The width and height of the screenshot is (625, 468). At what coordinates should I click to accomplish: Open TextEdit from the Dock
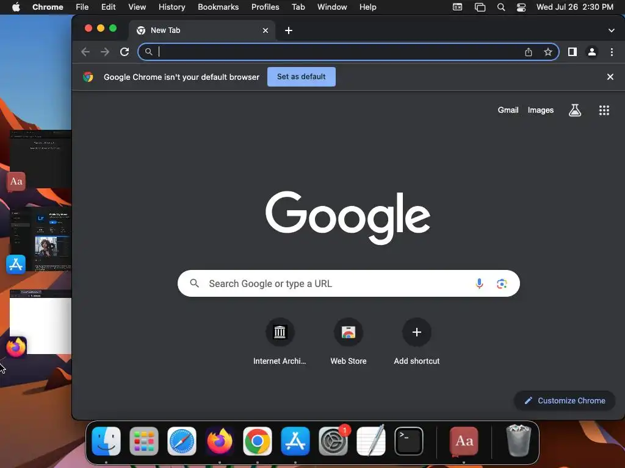[x=371, y=441]
